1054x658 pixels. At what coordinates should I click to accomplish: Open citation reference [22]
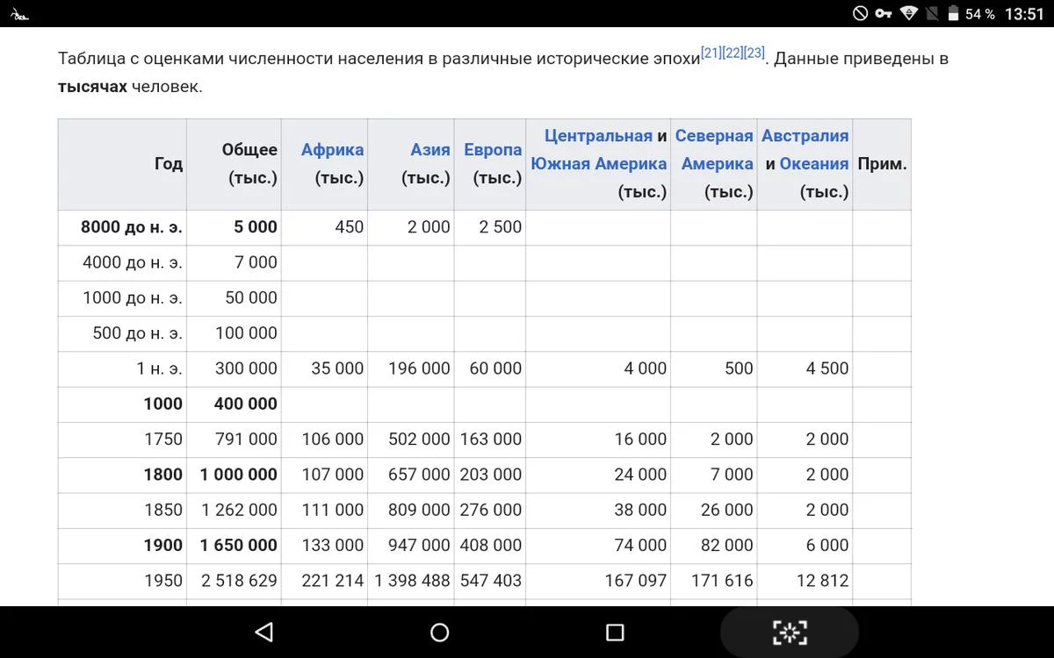point(732,54)
